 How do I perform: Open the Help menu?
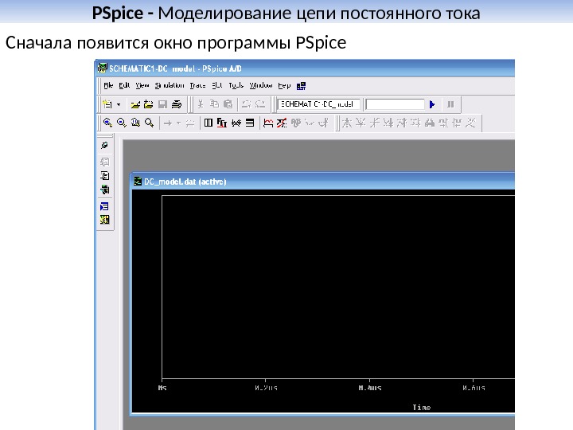tap(284, 85)
